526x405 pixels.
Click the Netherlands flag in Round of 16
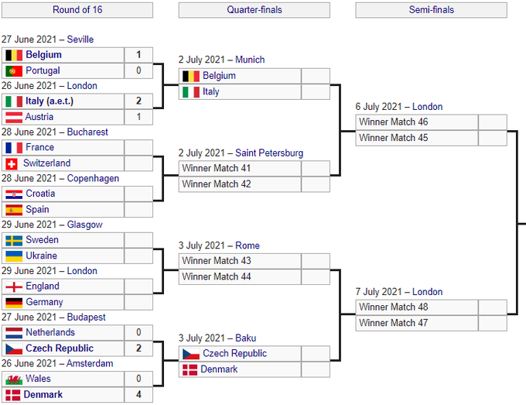point(13,333)
